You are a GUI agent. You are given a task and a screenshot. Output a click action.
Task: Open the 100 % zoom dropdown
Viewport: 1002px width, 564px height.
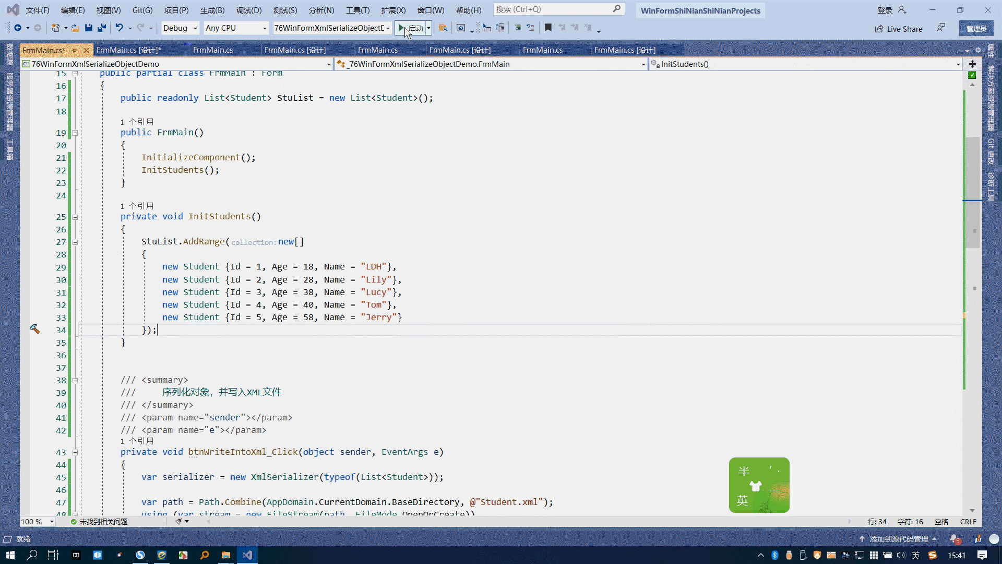pyautogui.click(x=38, y=521)
